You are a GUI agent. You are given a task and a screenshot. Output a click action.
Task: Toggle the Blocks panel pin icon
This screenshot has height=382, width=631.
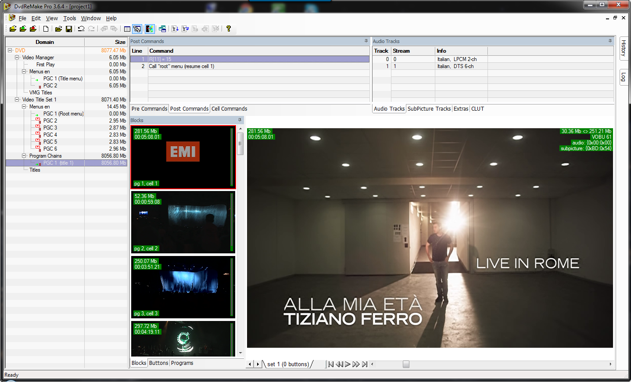click(x=240, y=120)
